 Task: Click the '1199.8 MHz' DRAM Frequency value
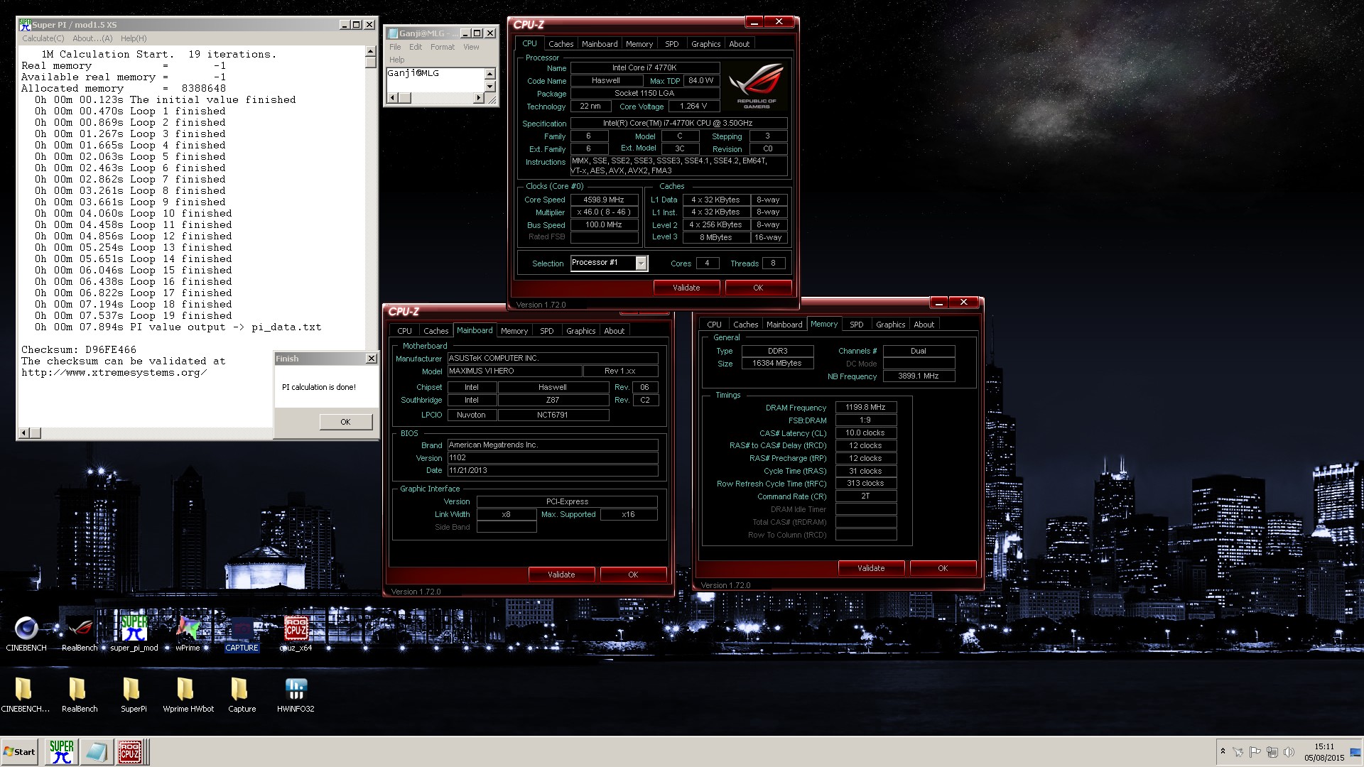(865, 408)
